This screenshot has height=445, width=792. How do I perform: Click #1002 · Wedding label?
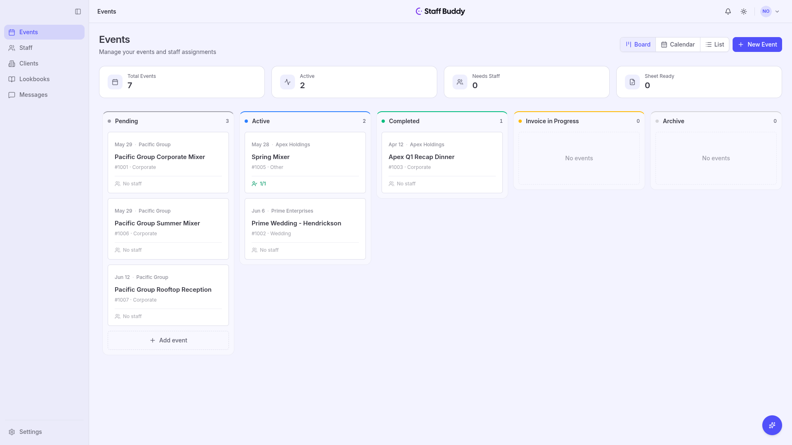(x=271, y=234)
